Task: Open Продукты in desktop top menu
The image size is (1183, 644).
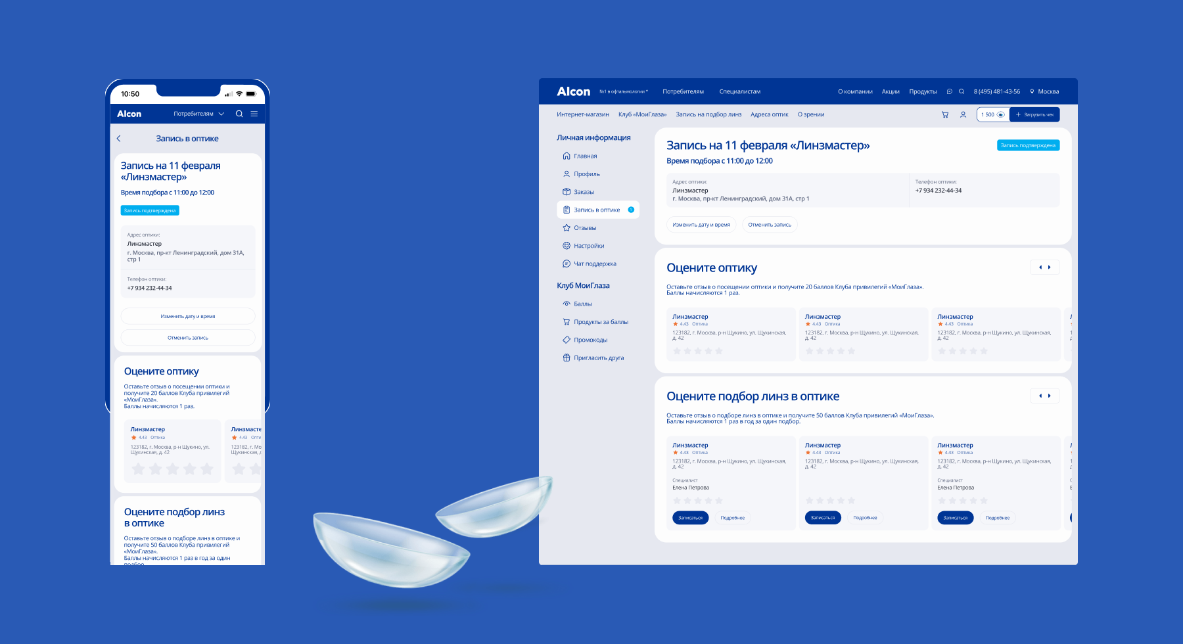Action: pos(923,91)
